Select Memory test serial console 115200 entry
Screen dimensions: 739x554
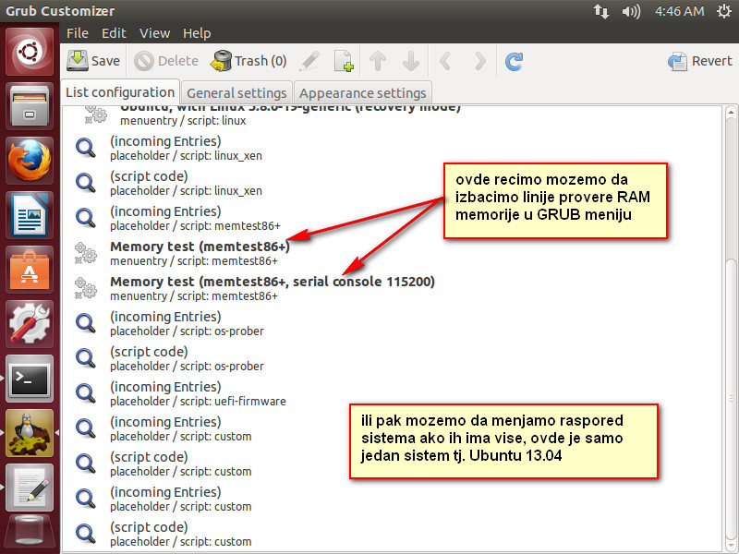coord(393,288)
